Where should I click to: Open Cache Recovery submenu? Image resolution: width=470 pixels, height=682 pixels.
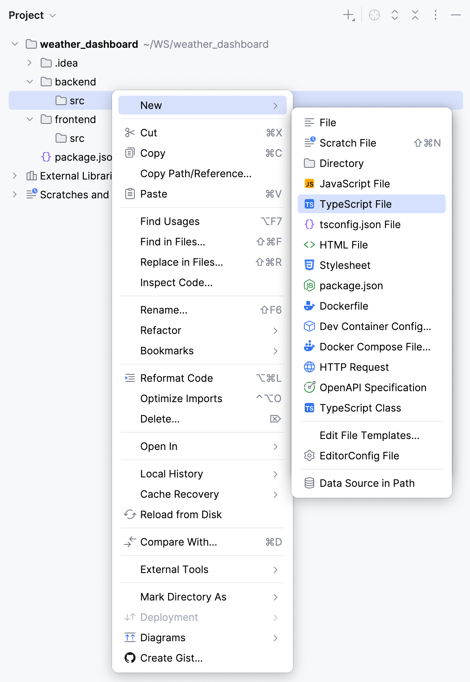[202, 494]
